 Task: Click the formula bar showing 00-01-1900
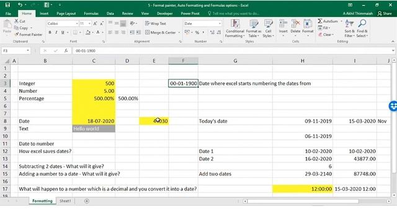[231, 51]
